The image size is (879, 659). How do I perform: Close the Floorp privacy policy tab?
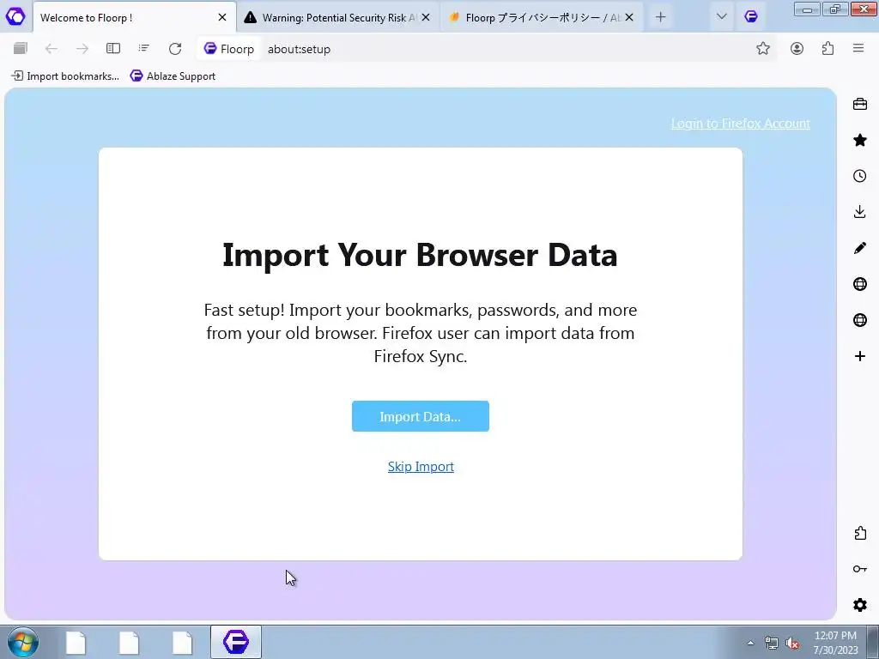629,17
